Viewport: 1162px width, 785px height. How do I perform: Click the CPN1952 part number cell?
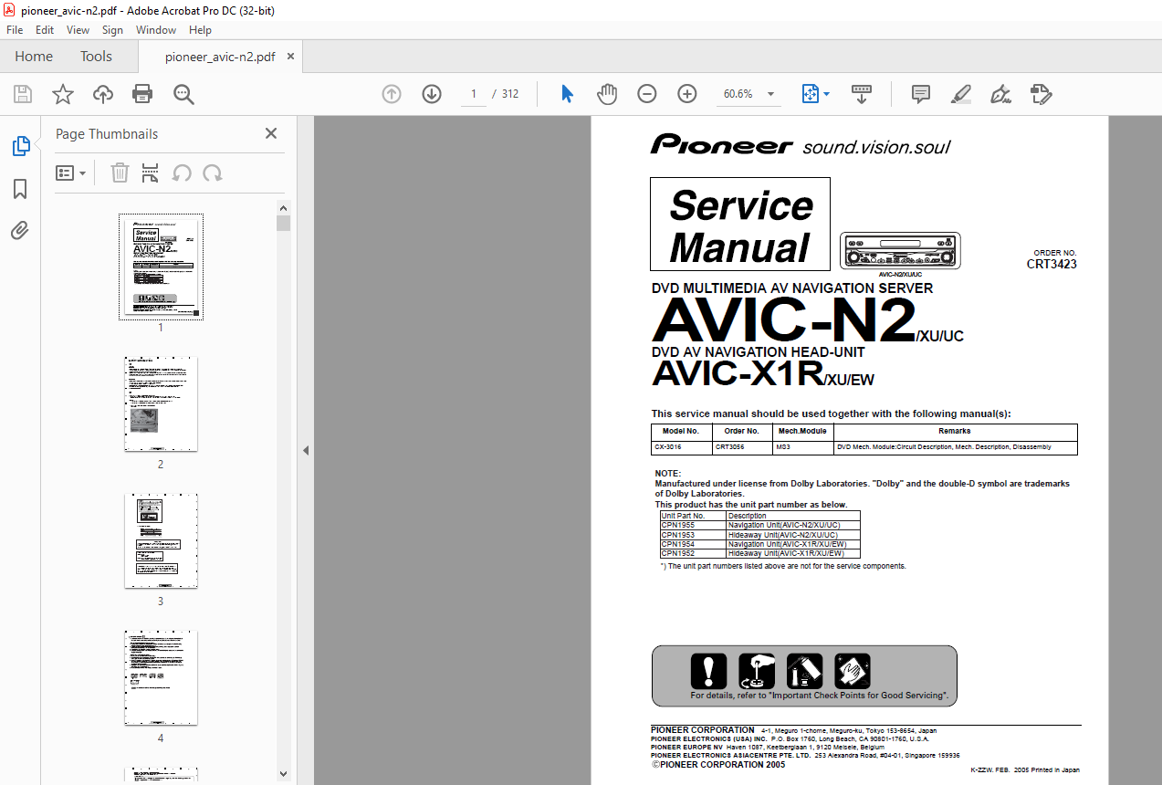click(x=693, y=553)
